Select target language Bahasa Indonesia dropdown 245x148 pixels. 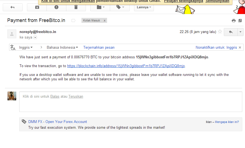point(62,48)
